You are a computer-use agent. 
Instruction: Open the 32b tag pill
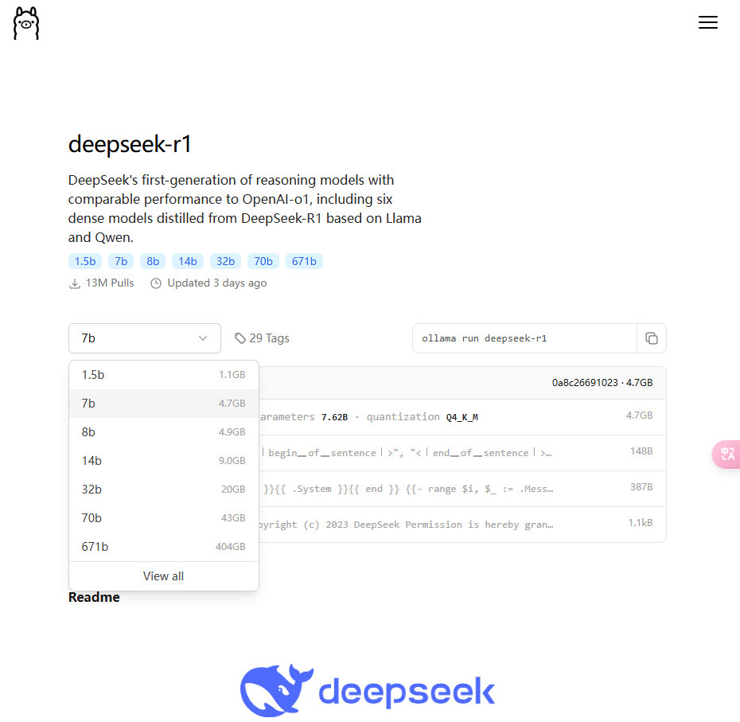226,261
